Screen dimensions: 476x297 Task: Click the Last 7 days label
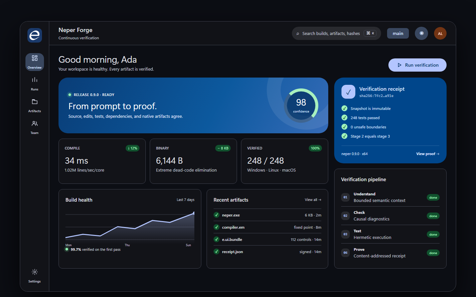(x=185, y=200)
